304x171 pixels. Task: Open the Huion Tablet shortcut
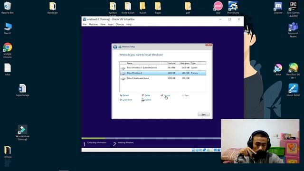pos(293,90)
